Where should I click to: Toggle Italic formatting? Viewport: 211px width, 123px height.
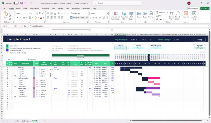21,17
